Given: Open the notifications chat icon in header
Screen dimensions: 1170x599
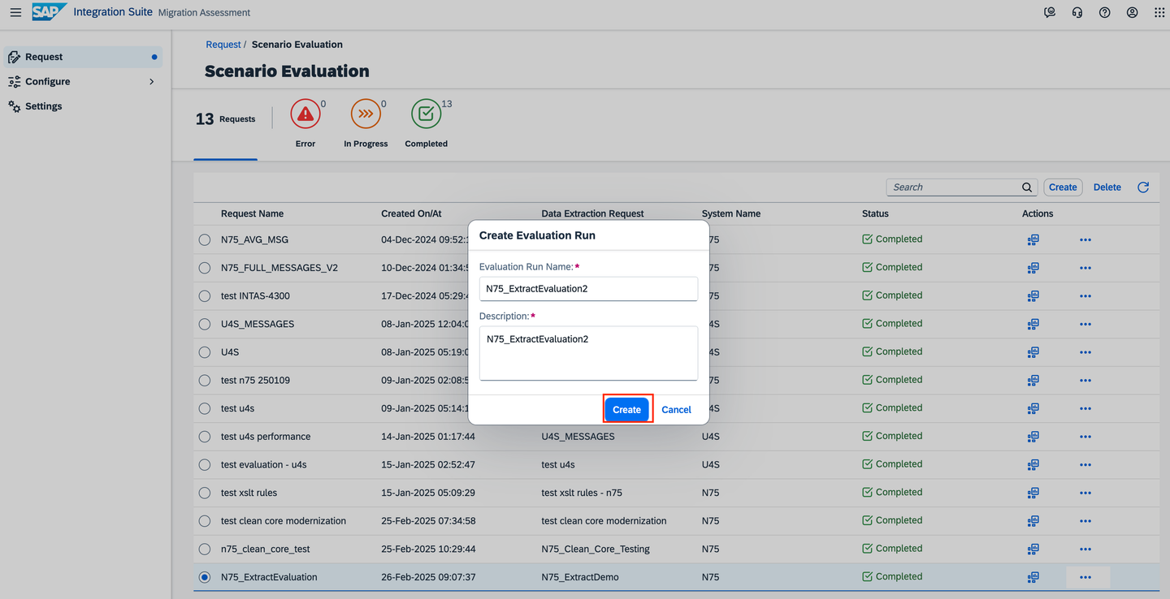Looking at the screenshot, I should click(1050, 12).
